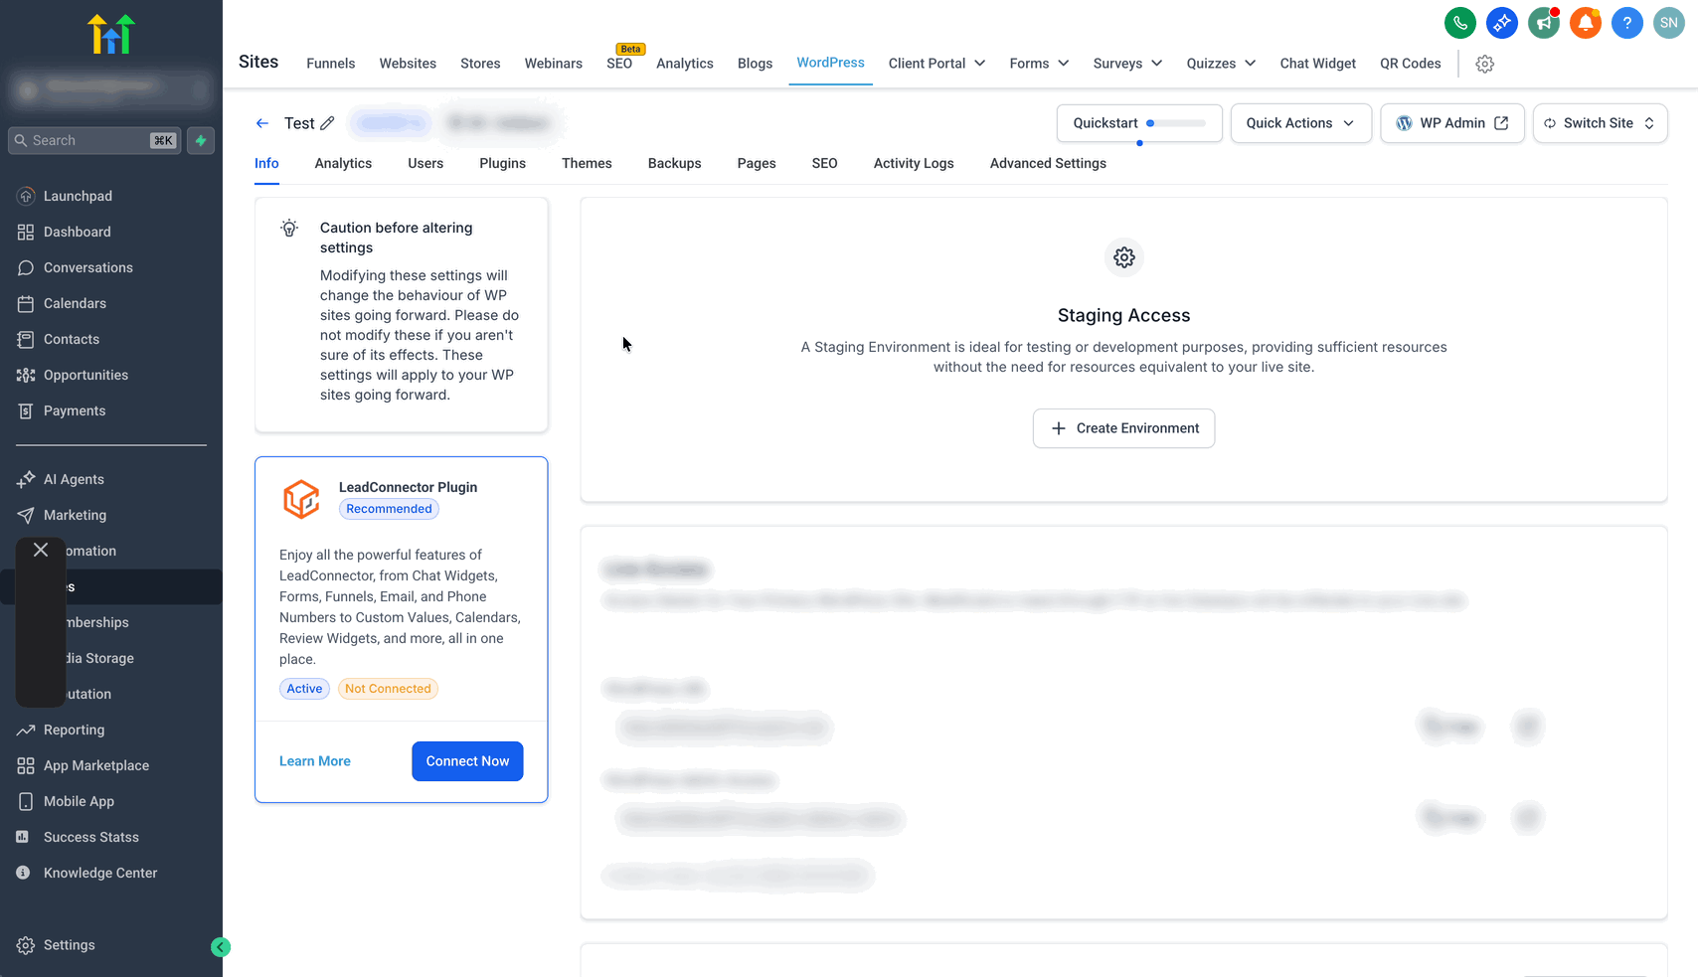This screenshot has width=1698, height=977.
Task: Open the Activity Logs tab
Action: tap(914, 164)
